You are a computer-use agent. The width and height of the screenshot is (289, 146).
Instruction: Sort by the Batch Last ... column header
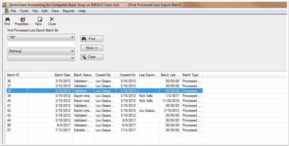coord(170,75)
